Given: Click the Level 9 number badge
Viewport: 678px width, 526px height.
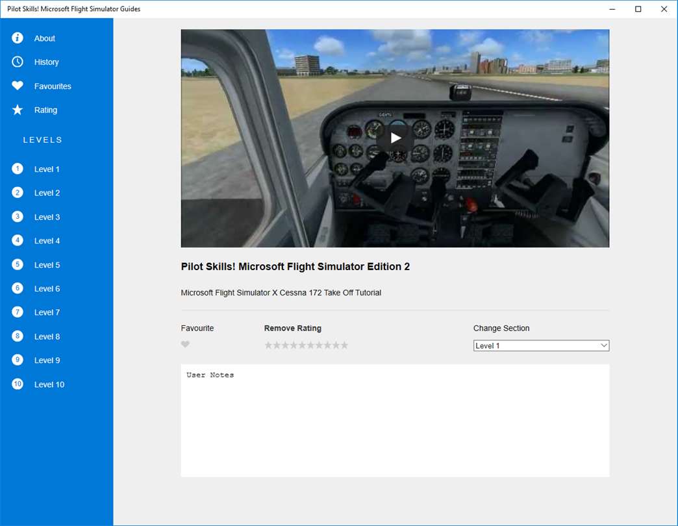Looking at the screenshot, I should pyautogui.click(x=18, y=360).
